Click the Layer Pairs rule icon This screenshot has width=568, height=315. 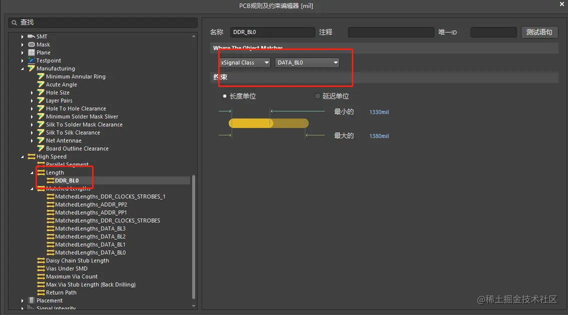pyautogui.click(x=41, y=100)
